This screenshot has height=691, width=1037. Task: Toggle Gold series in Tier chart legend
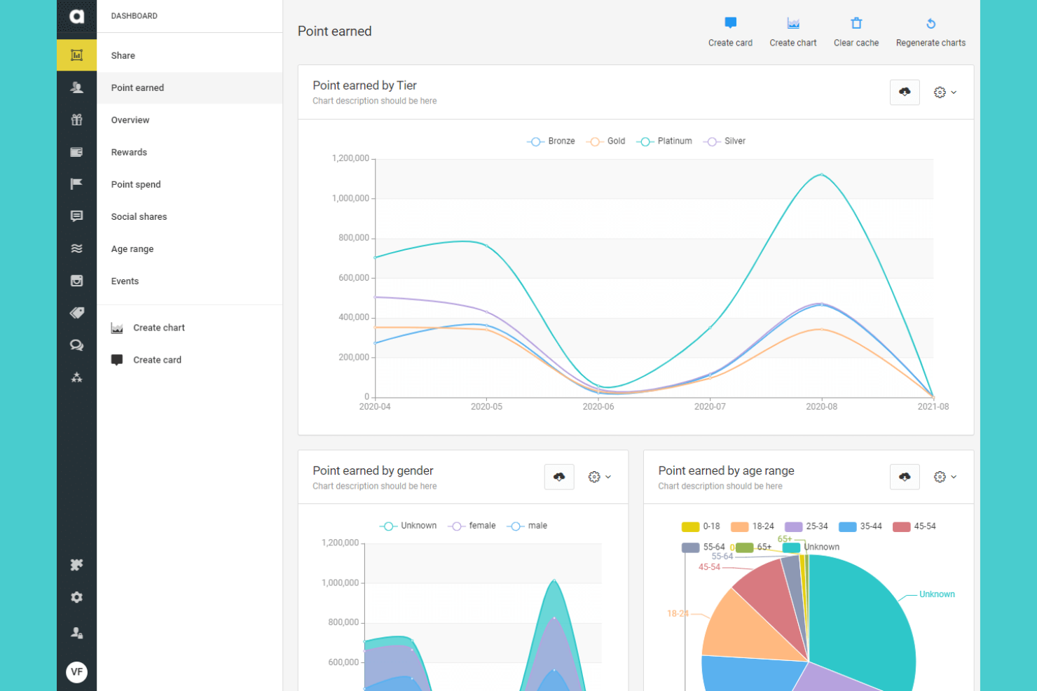606,141
